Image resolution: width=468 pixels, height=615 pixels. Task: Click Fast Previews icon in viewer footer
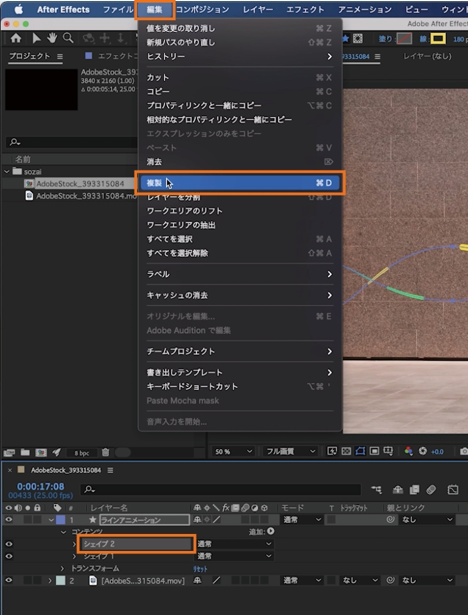pos(332,451)
